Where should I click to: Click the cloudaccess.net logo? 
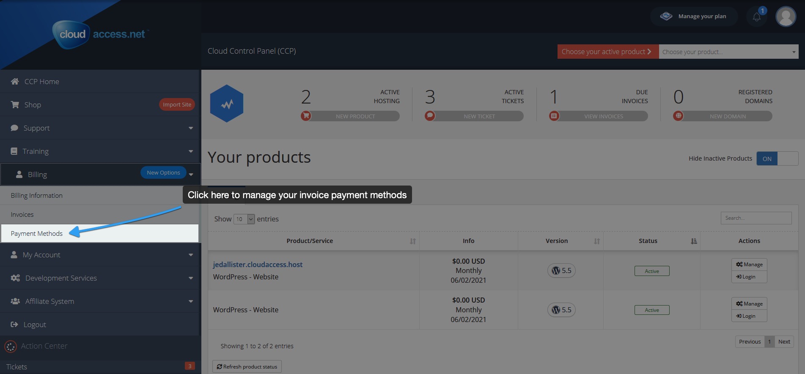point(100,34)
